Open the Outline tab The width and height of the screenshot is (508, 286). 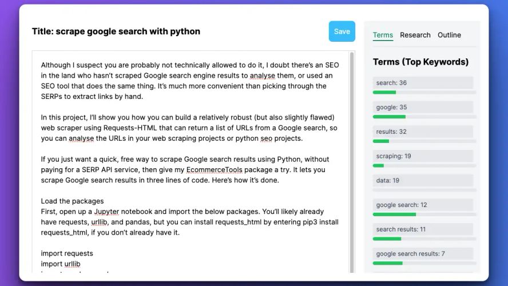[449, 35]
